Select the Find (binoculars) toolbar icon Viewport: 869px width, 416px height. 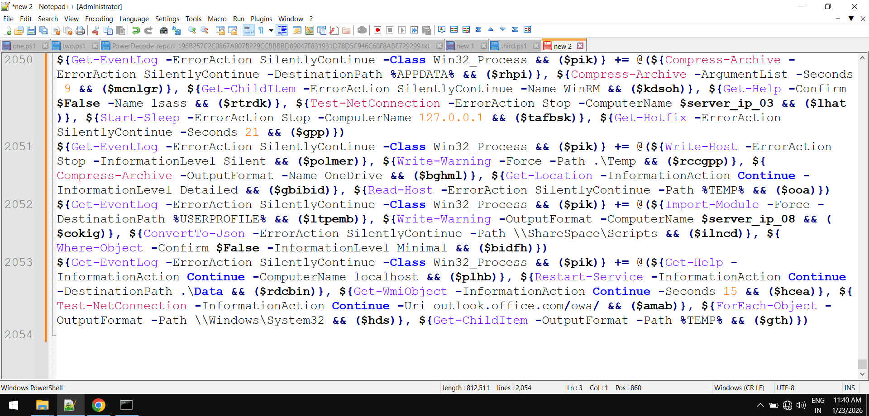tap(164, 30)
